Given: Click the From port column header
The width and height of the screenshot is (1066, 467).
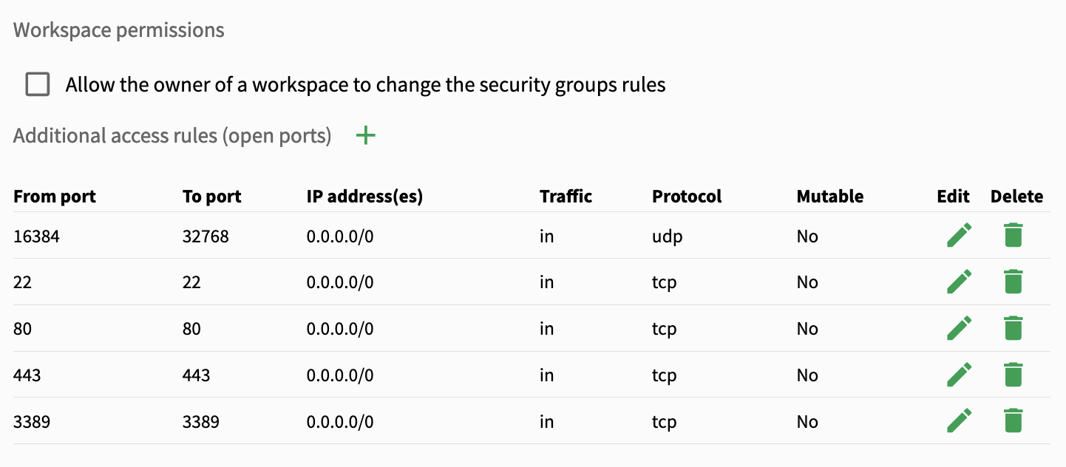Looking at the screenshot, I should point(55,197).
